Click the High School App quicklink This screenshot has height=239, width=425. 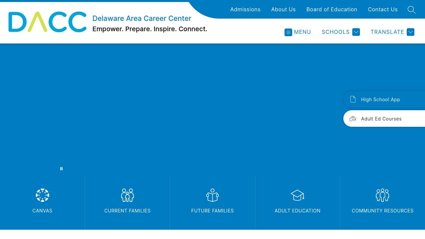381,99
